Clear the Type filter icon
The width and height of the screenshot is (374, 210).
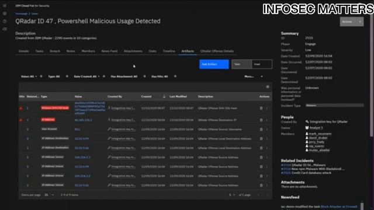67,76
